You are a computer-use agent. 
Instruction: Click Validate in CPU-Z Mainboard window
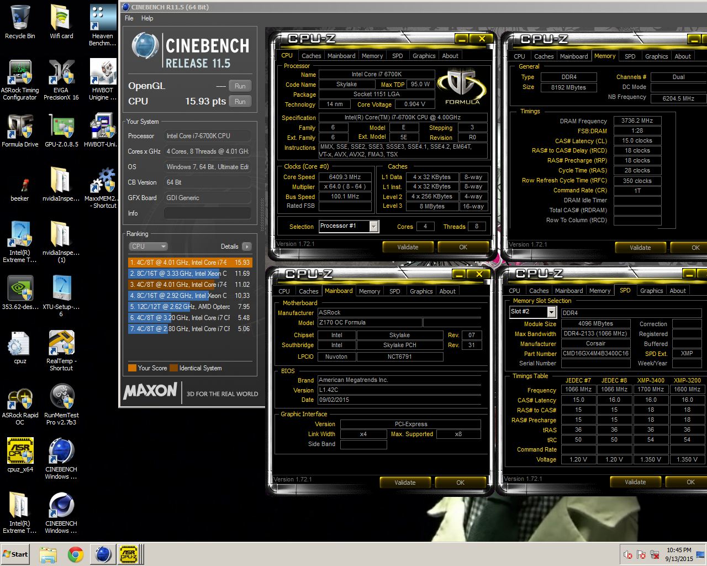click(405, 483)
